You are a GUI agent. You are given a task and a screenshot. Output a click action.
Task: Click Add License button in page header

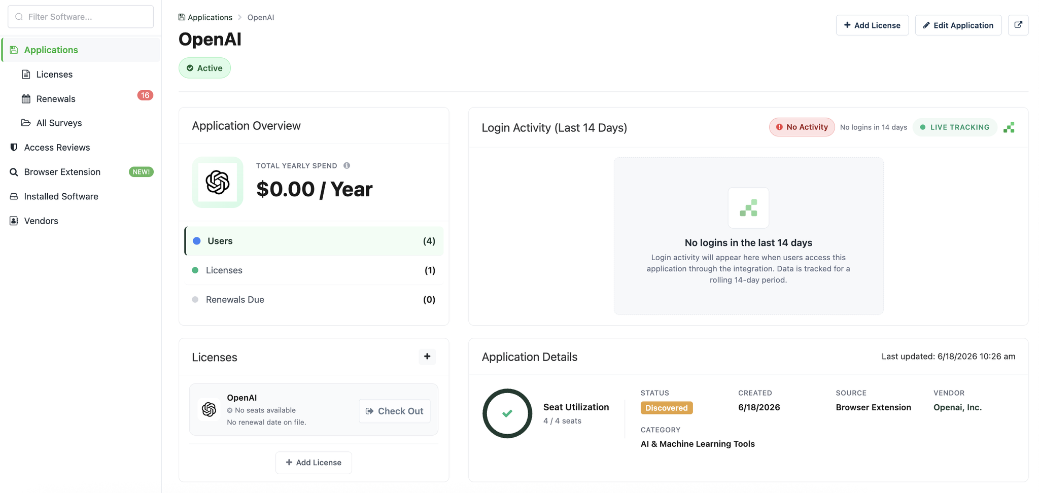pyautogui.click(x=872, y=25)
